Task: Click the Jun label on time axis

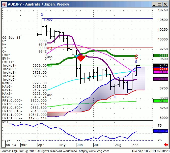Action: tap(79, 145)
